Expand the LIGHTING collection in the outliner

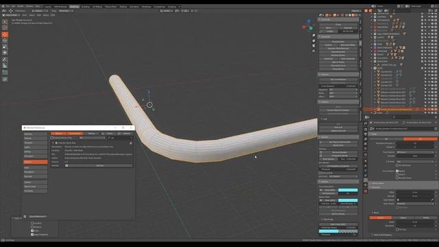coord(372,16)
